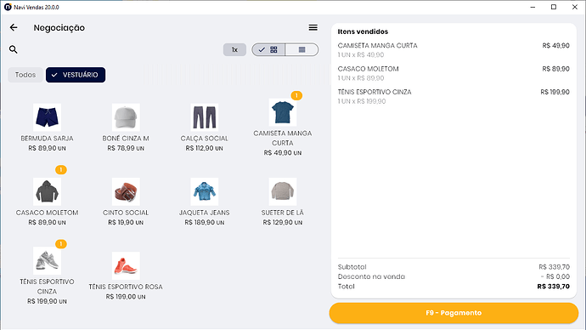Select CAMISETA MANGA CURTA in sold items
This screenshot has width=586, height=330.
pyautogui.click(x=454, y=50)
